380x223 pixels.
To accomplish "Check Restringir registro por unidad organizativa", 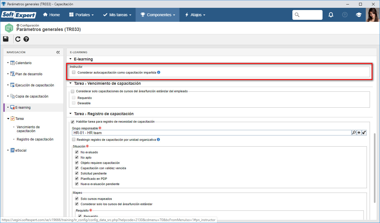I will [x=74, y=140].
